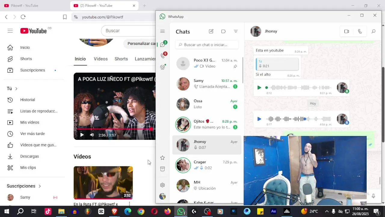Click the YouTube Buscar search box
Screen dimensions: 385x217
[x=128, y=31]
